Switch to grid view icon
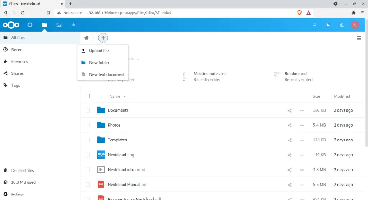The width and height of the screenshot is (368, 200). click(359, 38)
